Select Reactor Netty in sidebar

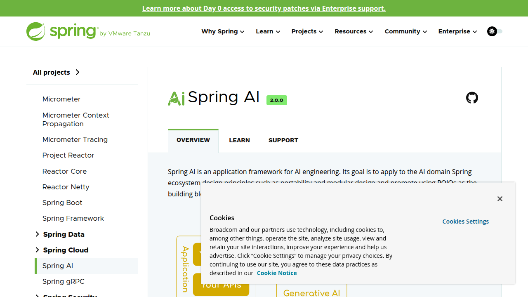point(66,187)
